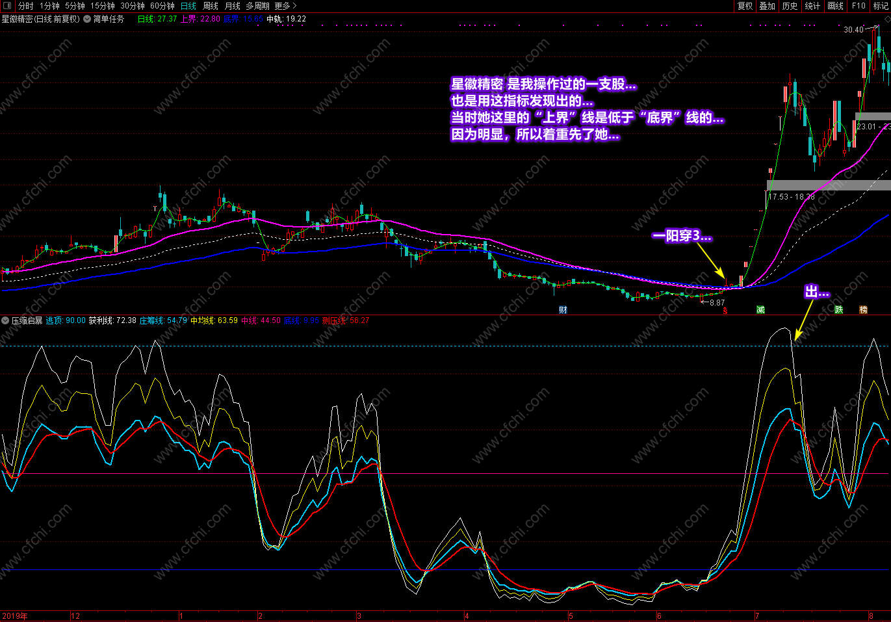
Task: Expand the 更多 period options
Action: [x=285, y=6]
